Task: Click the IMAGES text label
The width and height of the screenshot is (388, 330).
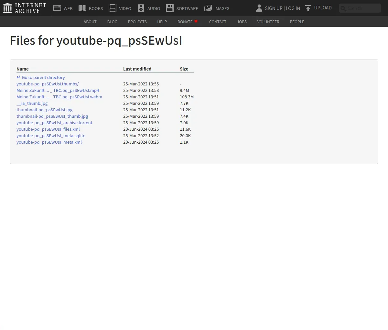Action: coord(222,8)
